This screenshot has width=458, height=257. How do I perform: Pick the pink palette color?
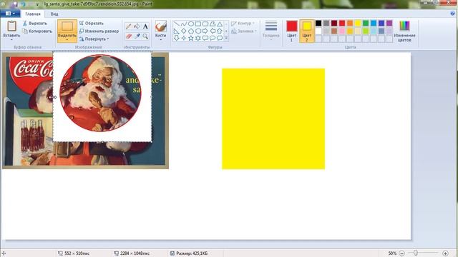point(342,31)
